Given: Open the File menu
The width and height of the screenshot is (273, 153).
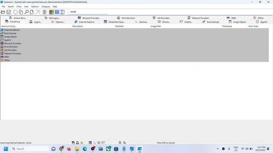Looking at the screenshot, I should (x=3, y=7).
